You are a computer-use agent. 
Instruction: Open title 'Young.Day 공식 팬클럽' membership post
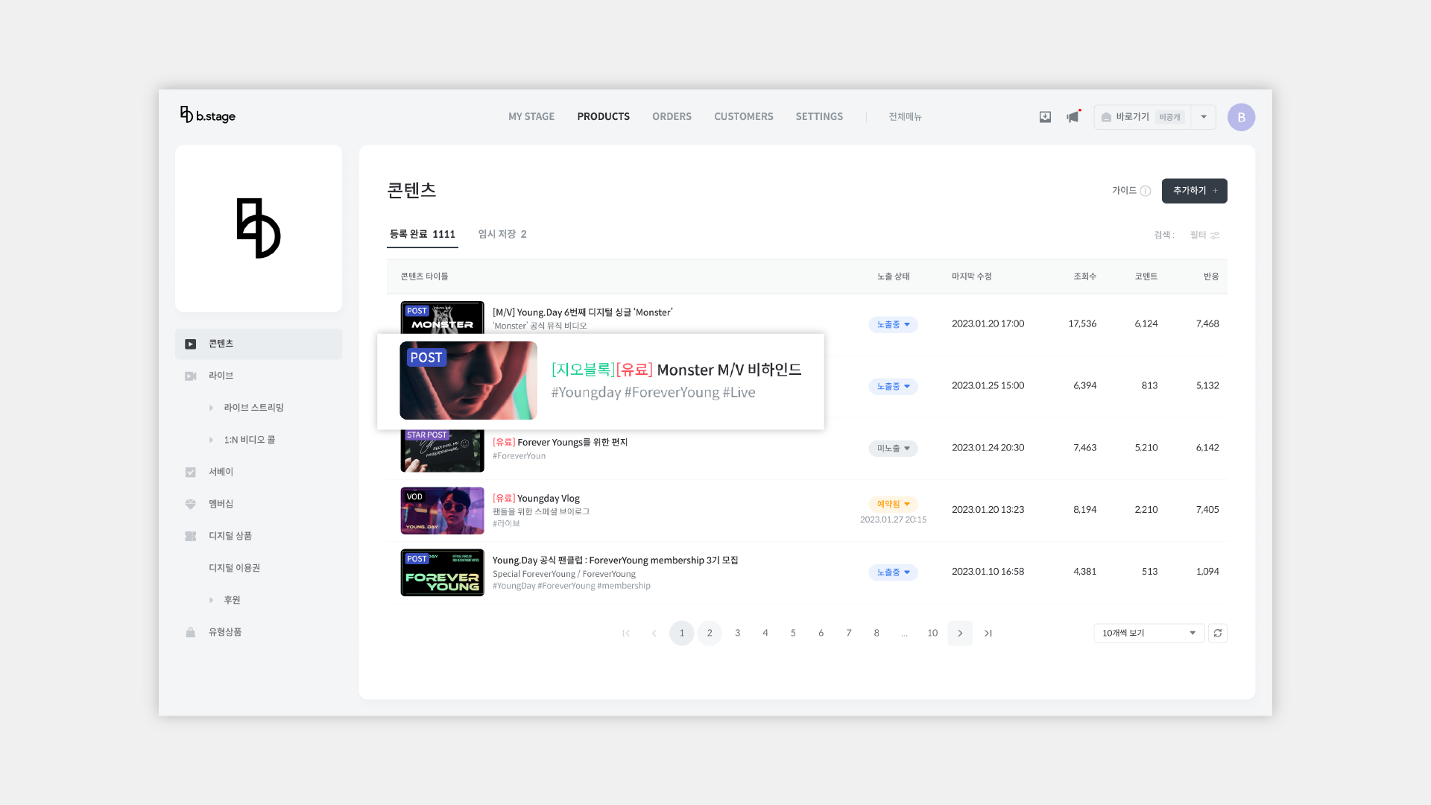click(x=616, y=561)
